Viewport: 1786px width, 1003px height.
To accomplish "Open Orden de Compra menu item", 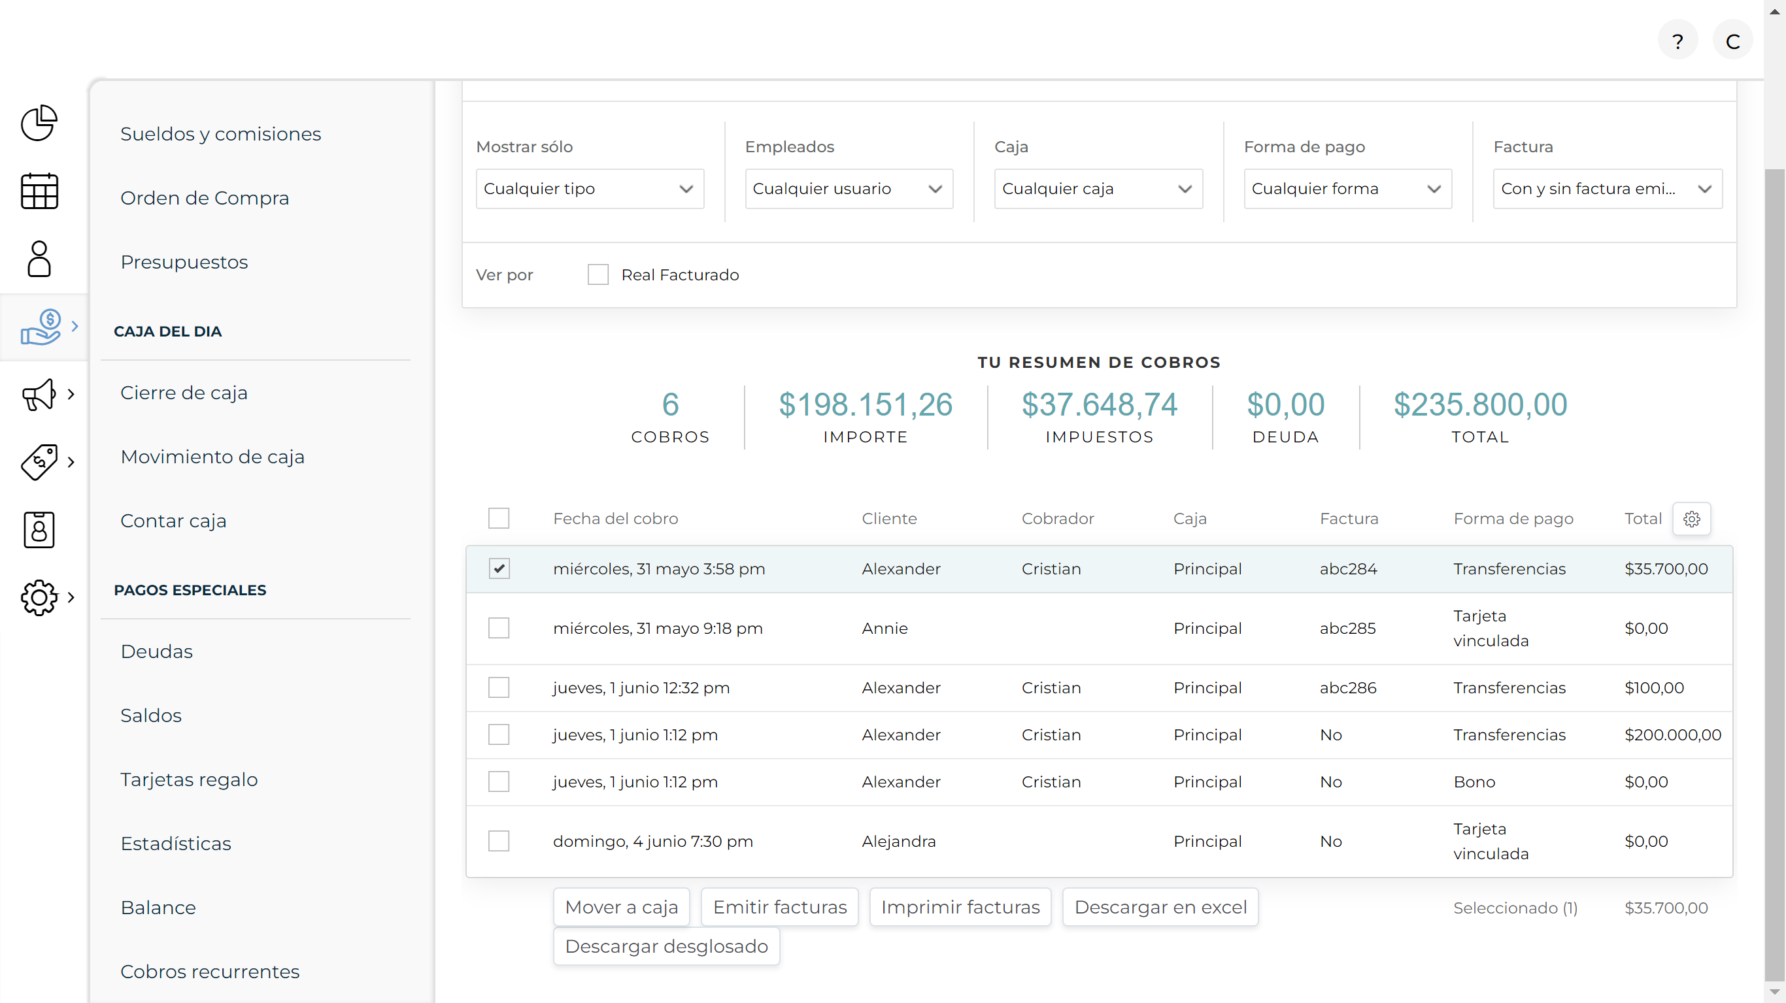I will (205, 198).
